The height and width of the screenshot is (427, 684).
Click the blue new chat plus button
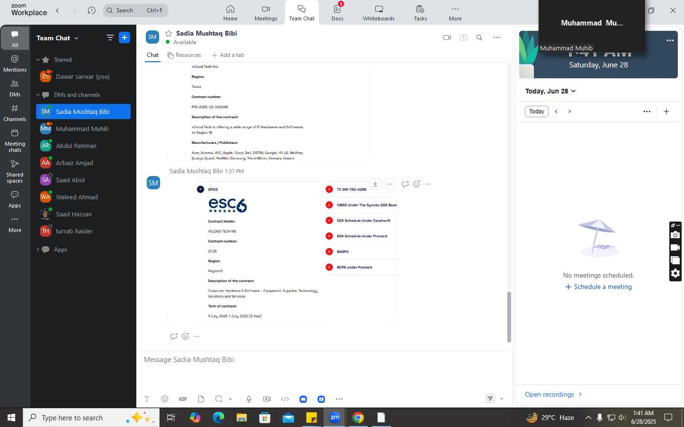(124, 37)
